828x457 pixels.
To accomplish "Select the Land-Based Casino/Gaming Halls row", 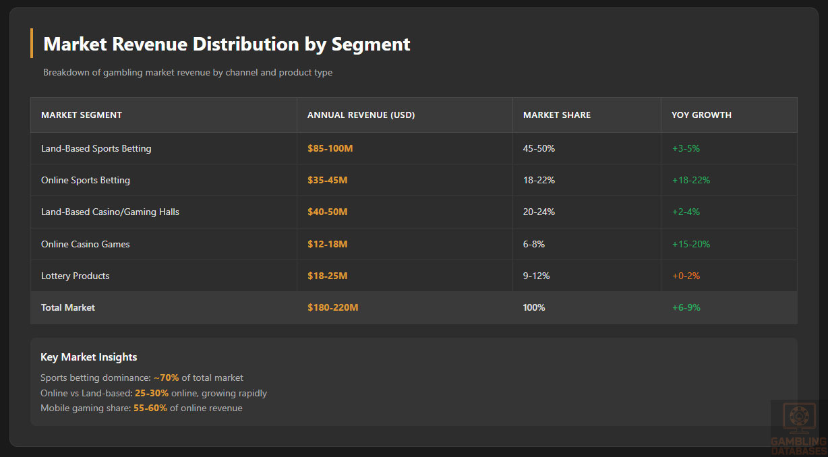I will tap(110, 212).
